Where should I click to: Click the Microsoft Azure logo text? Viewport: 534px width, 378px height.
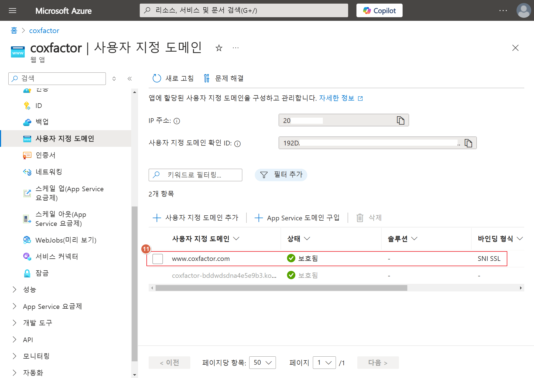63,11
